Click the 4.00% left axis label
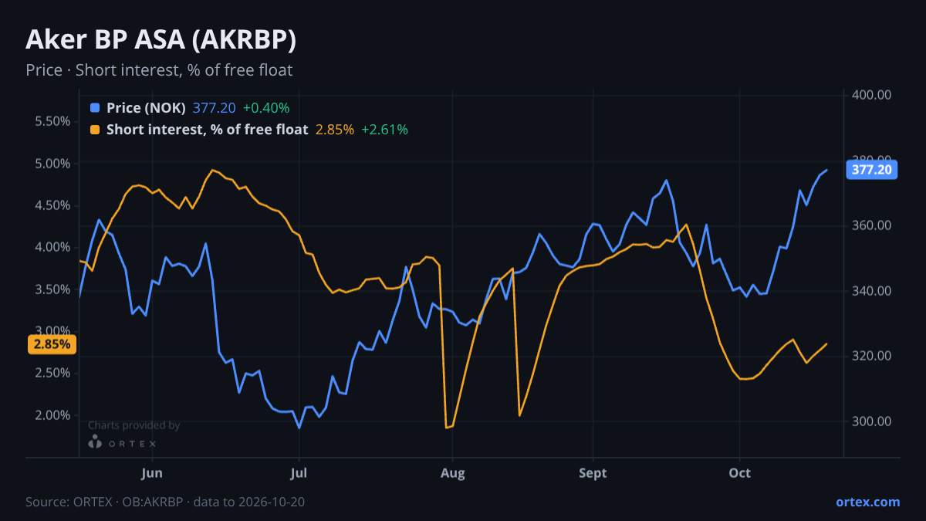This screenshot has width=926, height=521. click(x=53, y=247)
